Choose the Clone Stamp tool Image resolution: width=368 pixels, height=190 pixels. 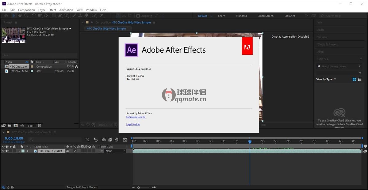[x=80, y=16]
